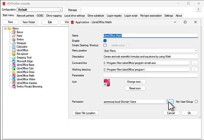The width and height of the screenshot is (204, 140).
Task: Open the Drive substitute tab
Action: pyautogui.click(x=96, y=16)
